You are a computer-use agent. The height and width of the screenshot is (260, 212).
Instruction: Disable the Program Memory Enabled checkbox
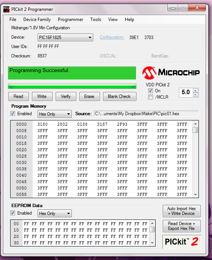13,114
